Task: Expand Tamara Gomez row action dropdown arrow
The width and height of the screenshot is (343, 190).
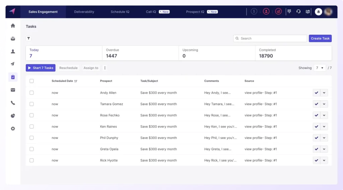Action: (324, 104)
